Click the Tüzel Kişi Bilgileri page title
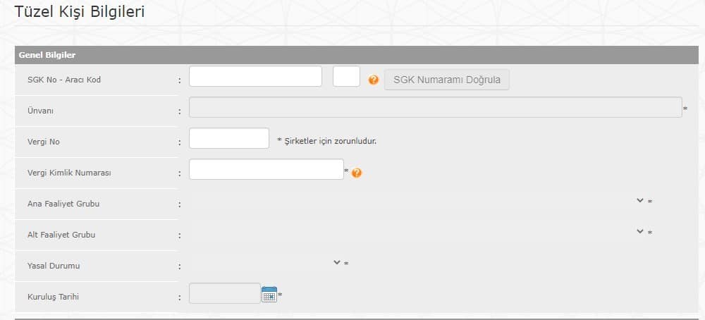705x320 pixels. [x=80, y=12]
